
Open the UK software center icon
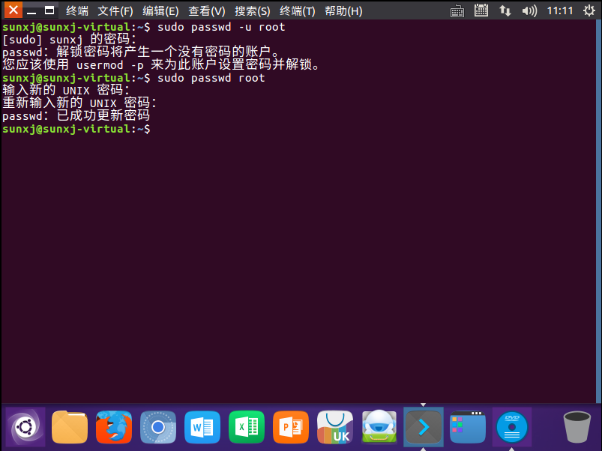pyautogui.click(x=335, y=427)
